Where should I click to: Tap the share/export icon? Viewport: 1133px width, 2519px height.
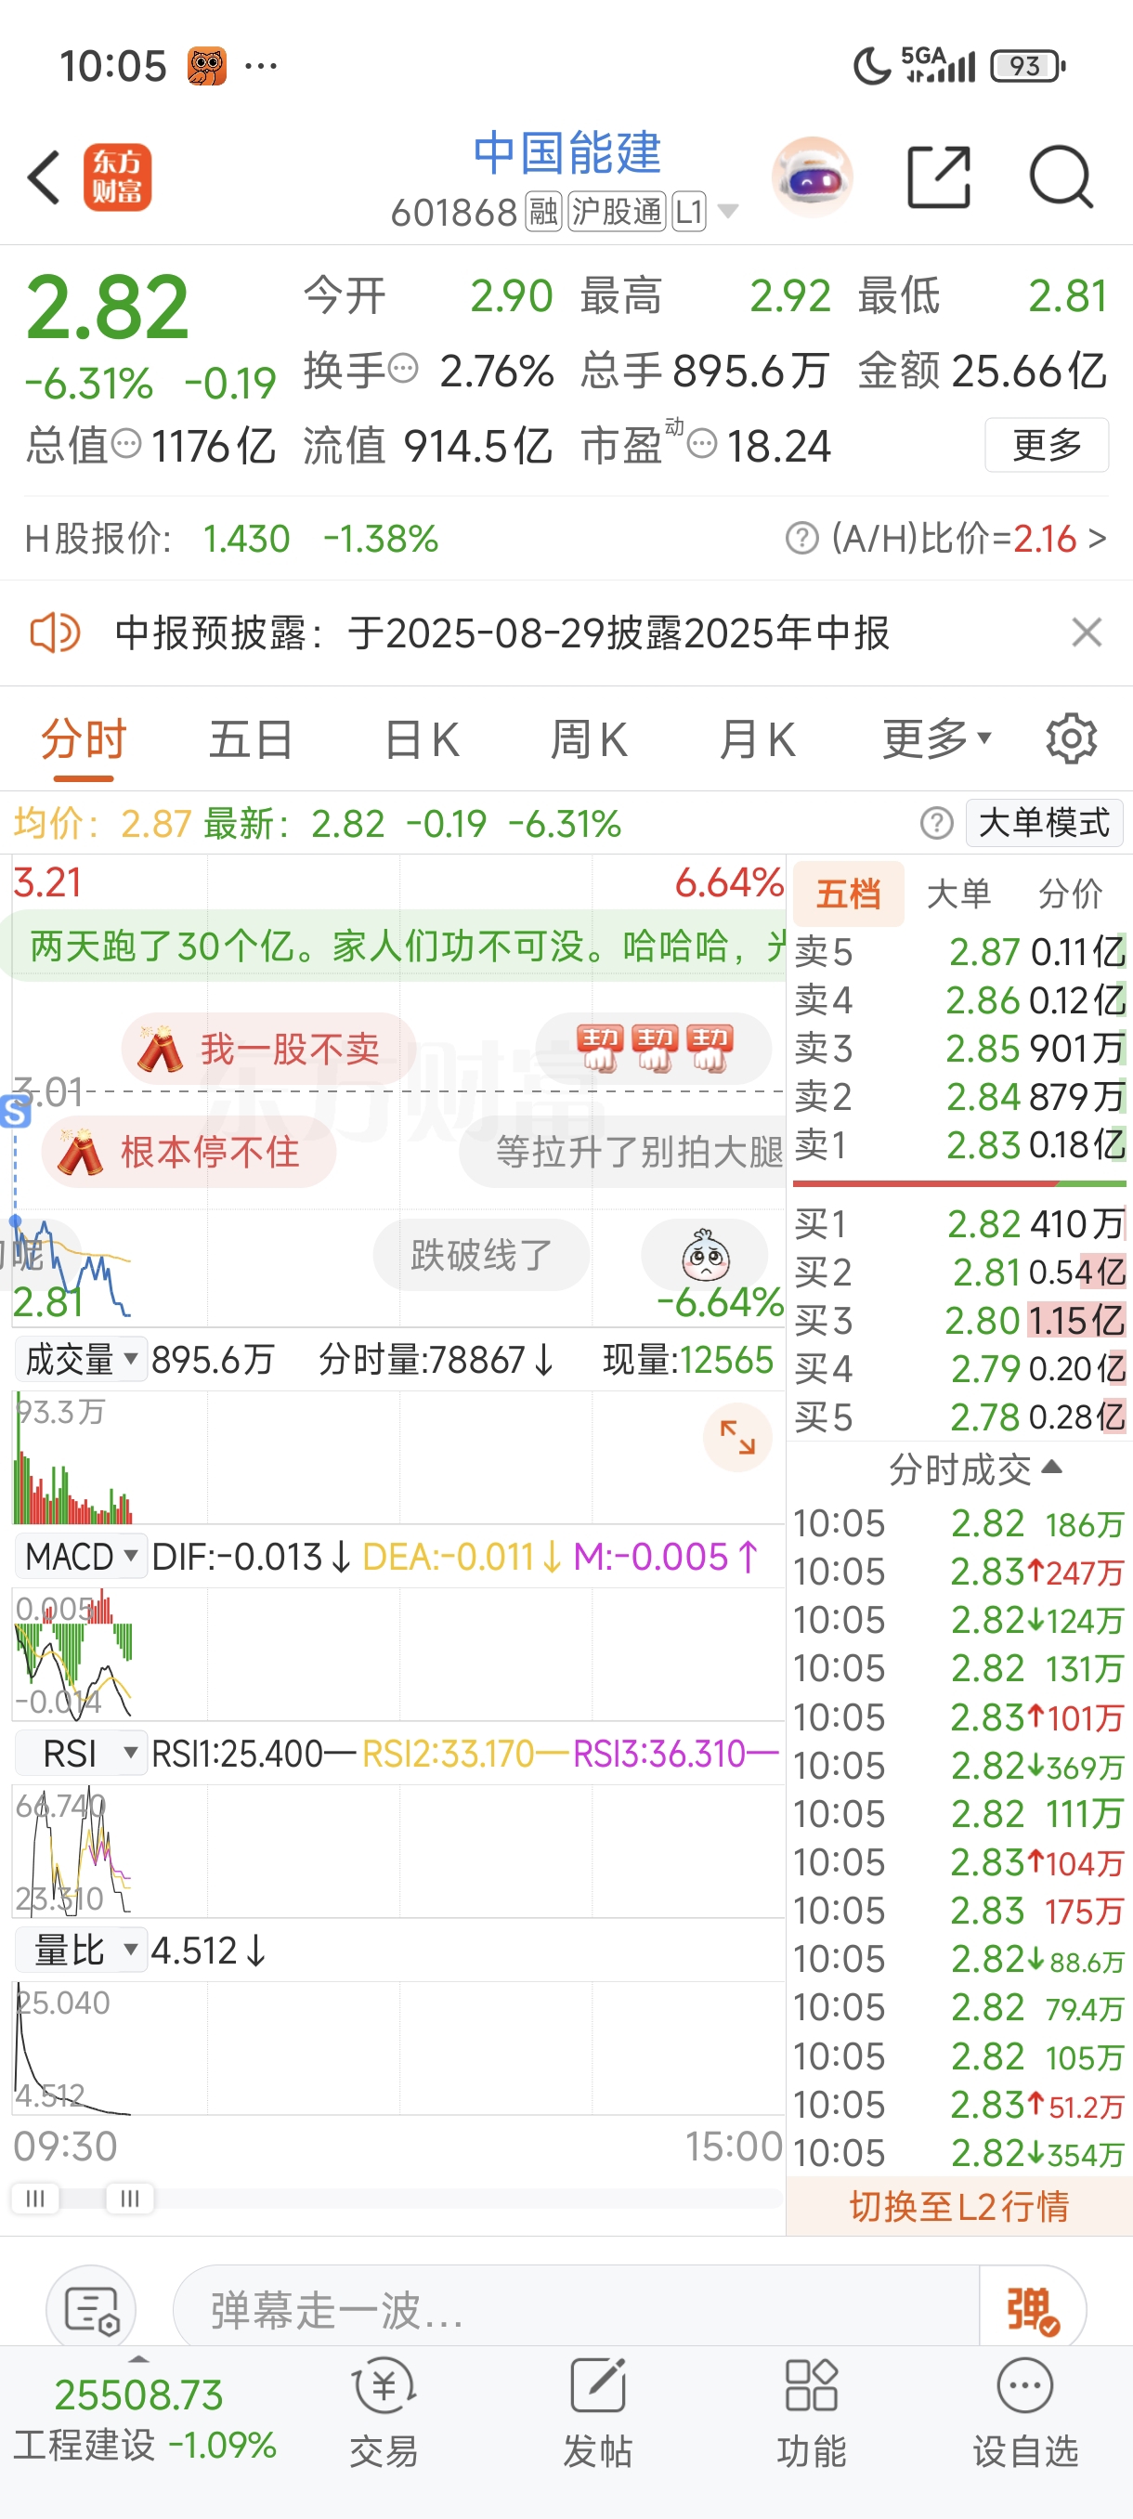939,177
